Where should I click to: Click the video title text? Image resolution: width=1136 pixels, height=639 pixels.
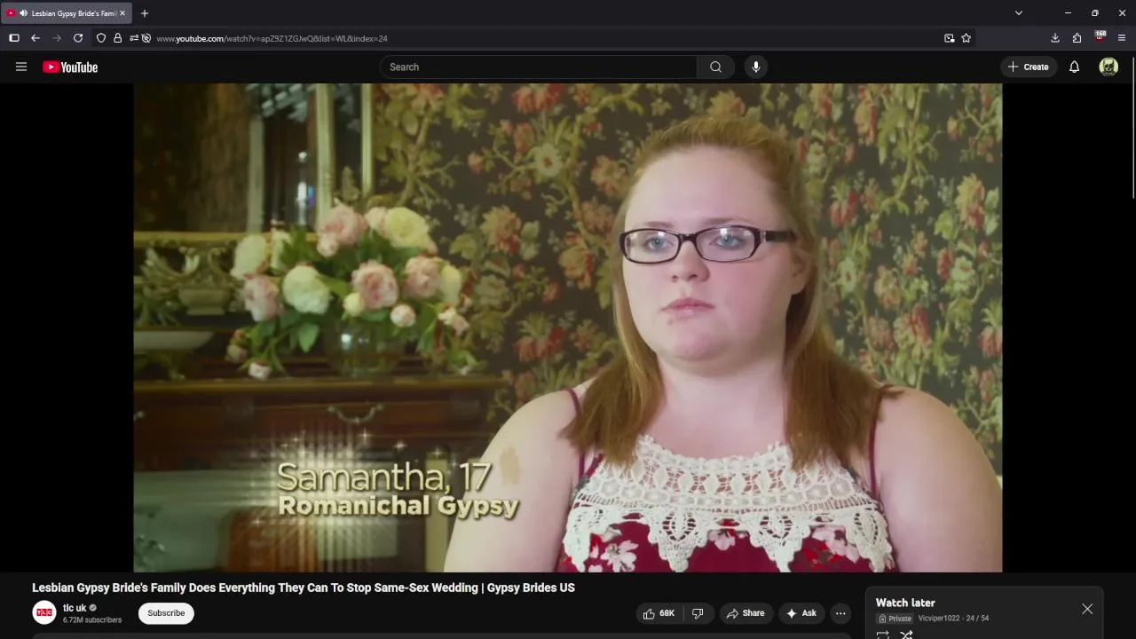point(304,588)
